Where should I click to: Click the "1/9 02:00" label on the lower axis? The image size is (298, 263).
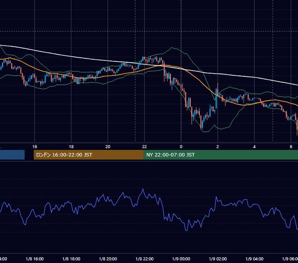click(x=218, y=259)
